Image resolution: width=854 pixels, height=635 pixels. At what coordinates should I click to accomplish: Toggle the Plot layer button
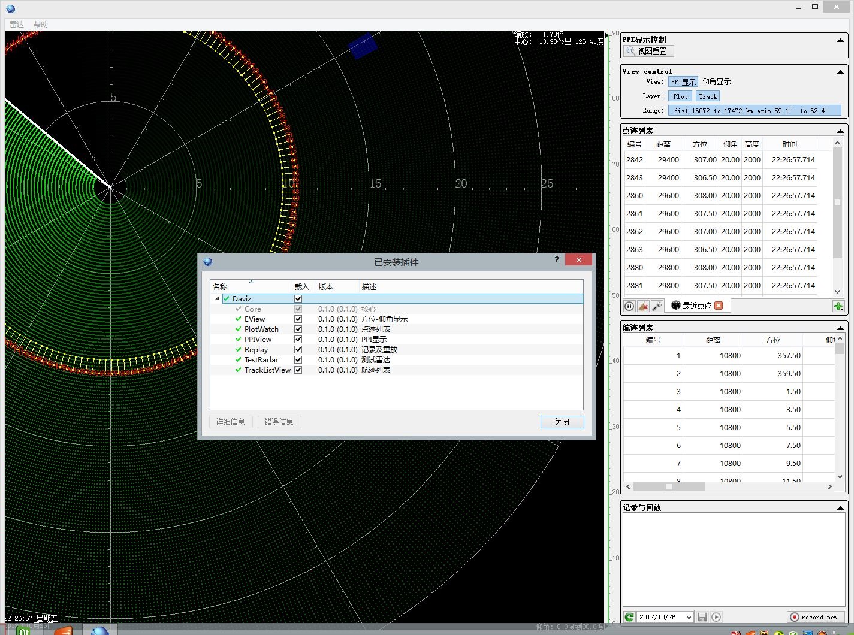tap(680, 96)
